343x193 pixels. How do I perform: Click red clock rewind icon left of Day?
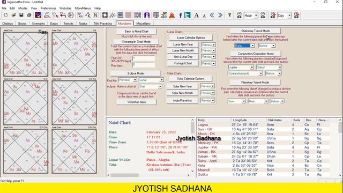273,15
